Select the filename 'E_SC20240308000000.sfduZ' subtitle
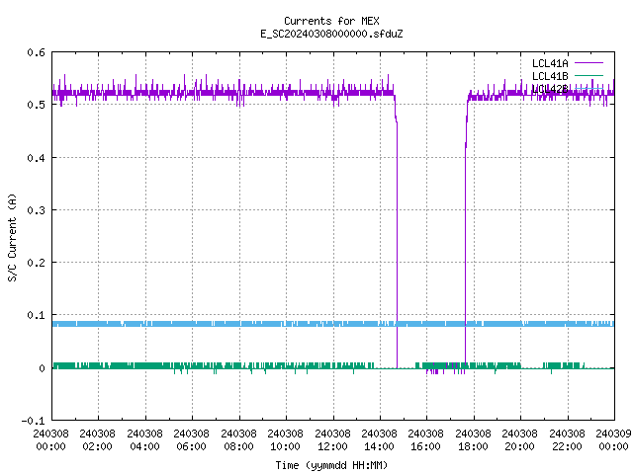This screenshot has height=474, width=633. coord(331,34)
